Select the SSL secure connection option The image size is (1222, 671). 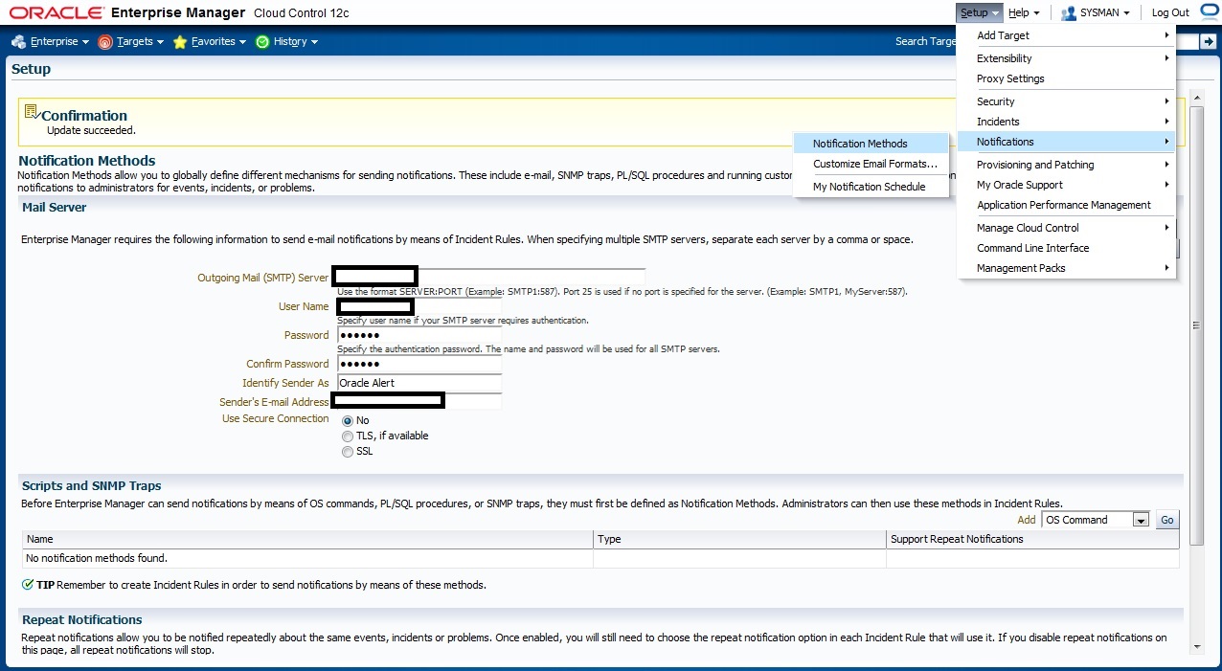click(348, 452)
